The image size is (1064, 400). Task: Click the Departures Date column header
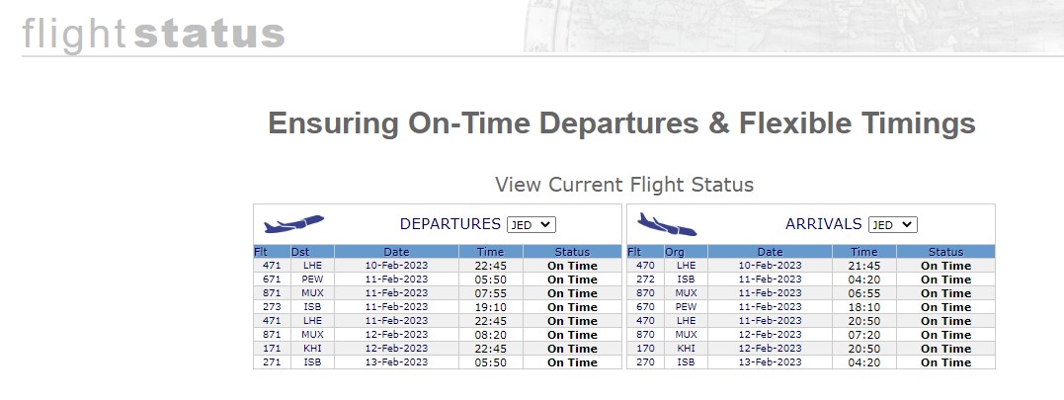pos(396,252)
